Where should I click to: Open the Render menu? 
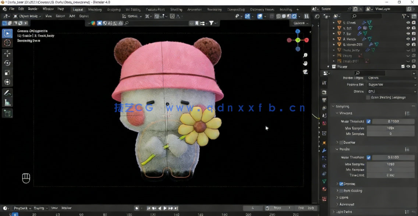pos(33,9)
